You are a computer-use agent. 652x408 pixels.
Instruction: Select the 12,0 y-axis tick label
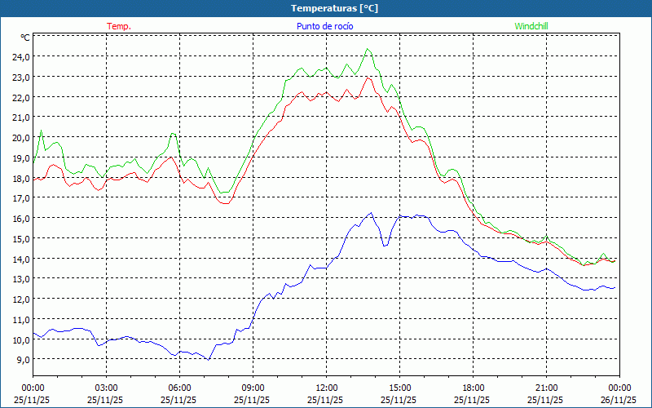[20, 299]
